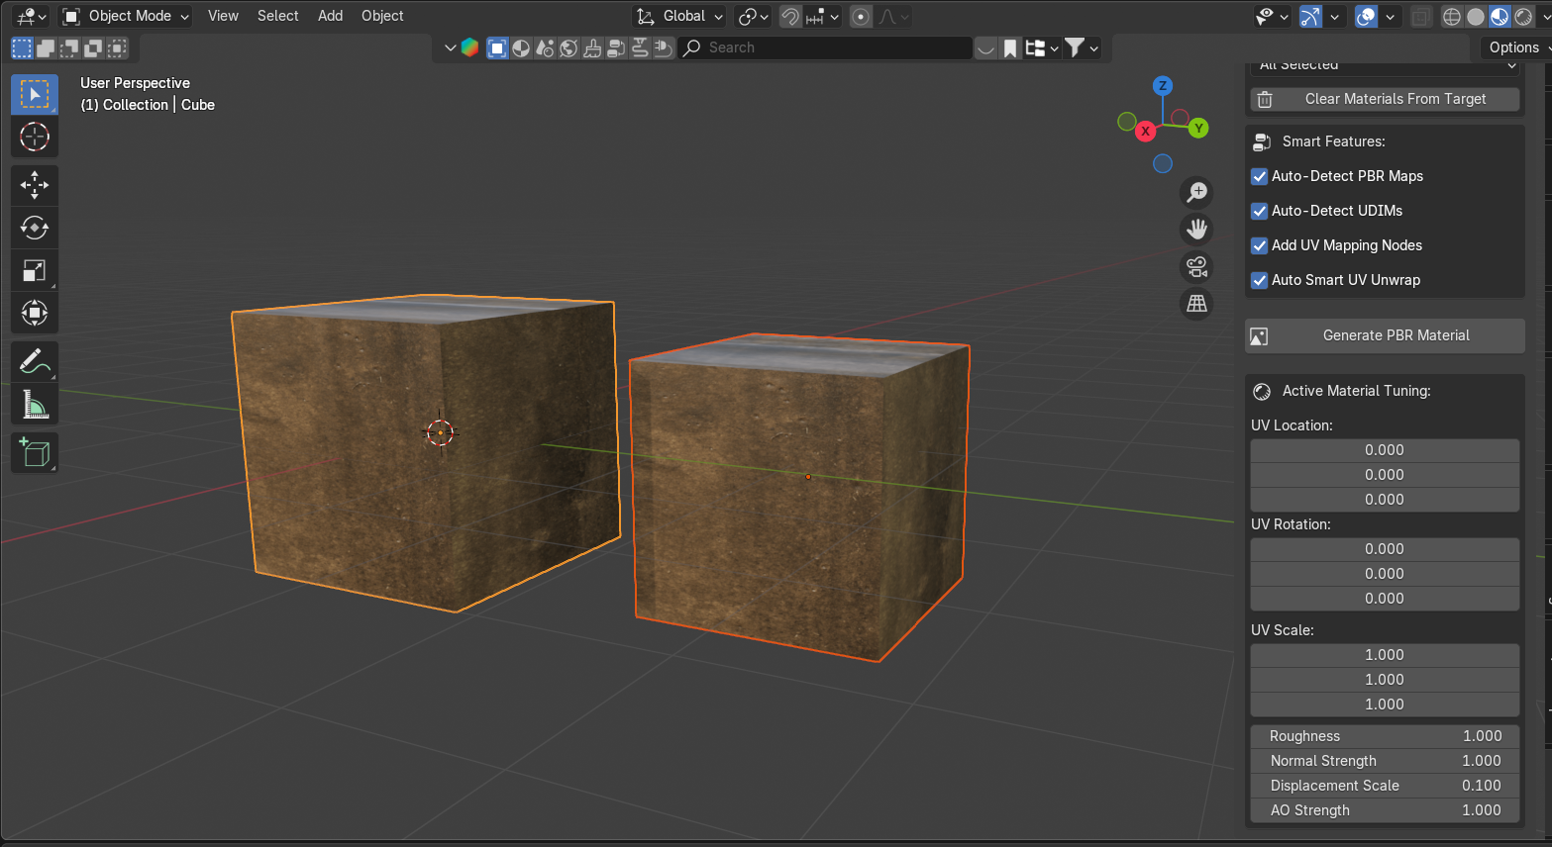Image resolution: width=1552 pixels, height=847 pixels.
Task: Click the bookmark icon beside search
Action: pos(1010,48)
